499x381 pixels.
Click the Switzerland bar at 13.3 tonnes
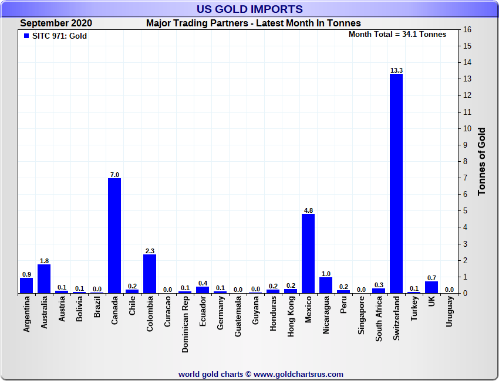pyautogui.click(x=396, y=183)
